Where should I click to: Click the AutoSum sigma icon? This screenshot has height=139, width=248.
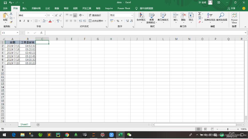coord(200,14)
